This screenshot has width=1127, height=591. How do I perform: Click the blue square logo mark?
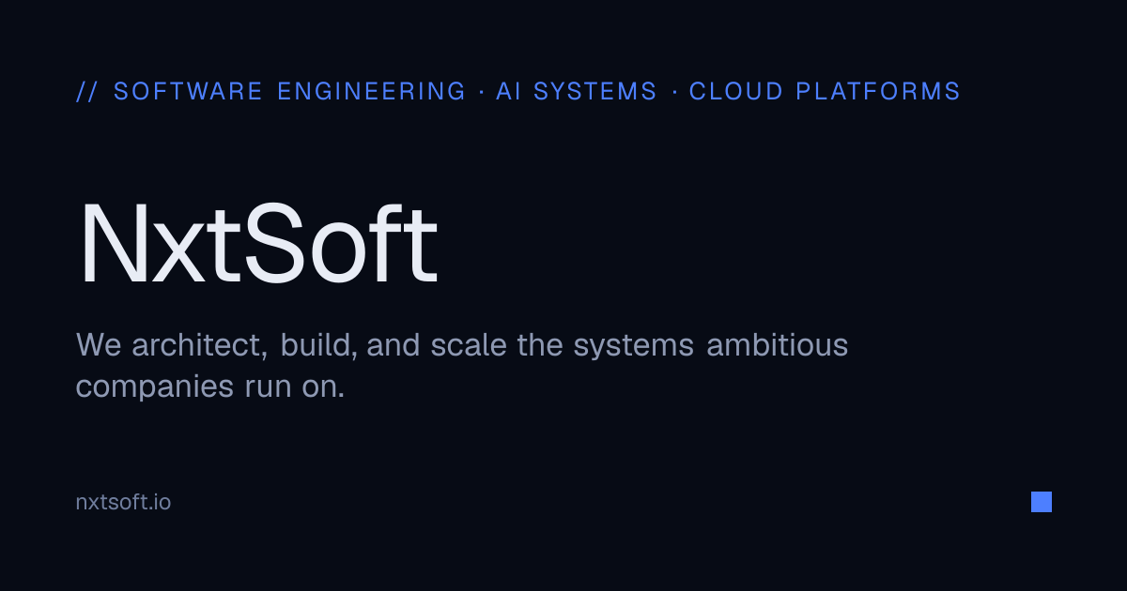coord(1042,502)
